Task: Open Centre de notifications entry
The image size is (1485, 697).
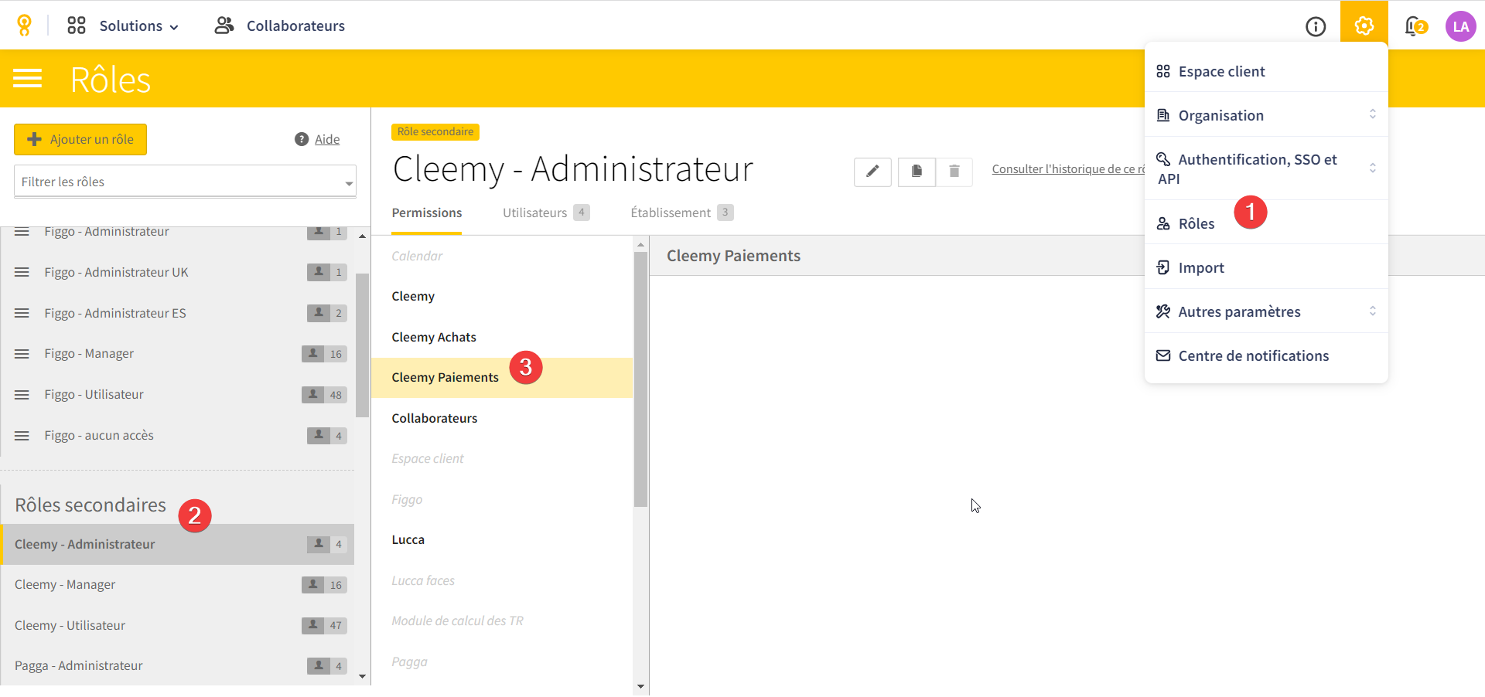Action: [1266, 355]
